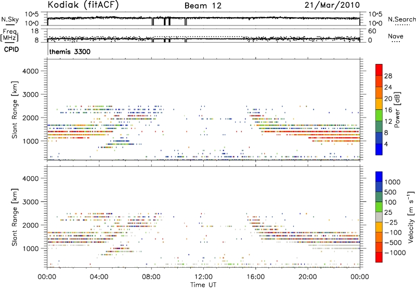Viewport: 416px width, 288px height.
Task: Click the dark red top segment of Power colorbar
Action: tap(379, 70)
